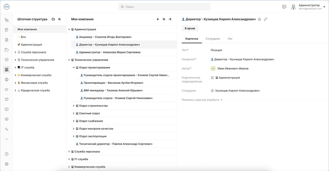This screenshot has height=171, width=329.
Task: Open the settings gear icon in sidebar
Action: 7,164
